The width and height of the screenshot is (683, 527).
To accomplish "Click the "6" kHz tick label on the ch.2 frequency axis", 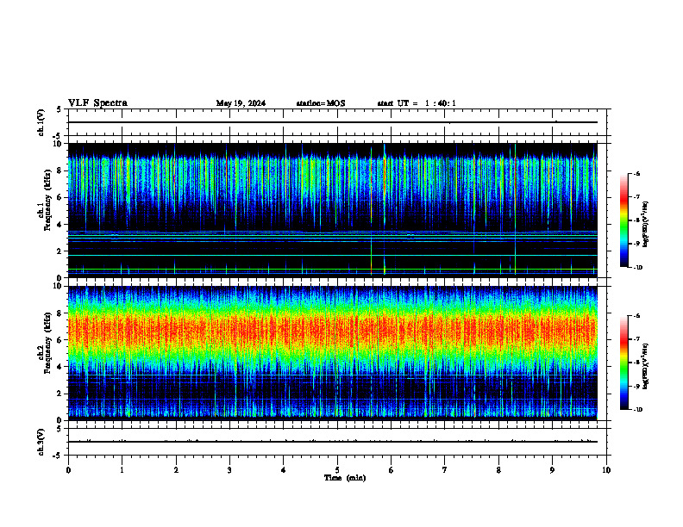I will click(60, 339).
